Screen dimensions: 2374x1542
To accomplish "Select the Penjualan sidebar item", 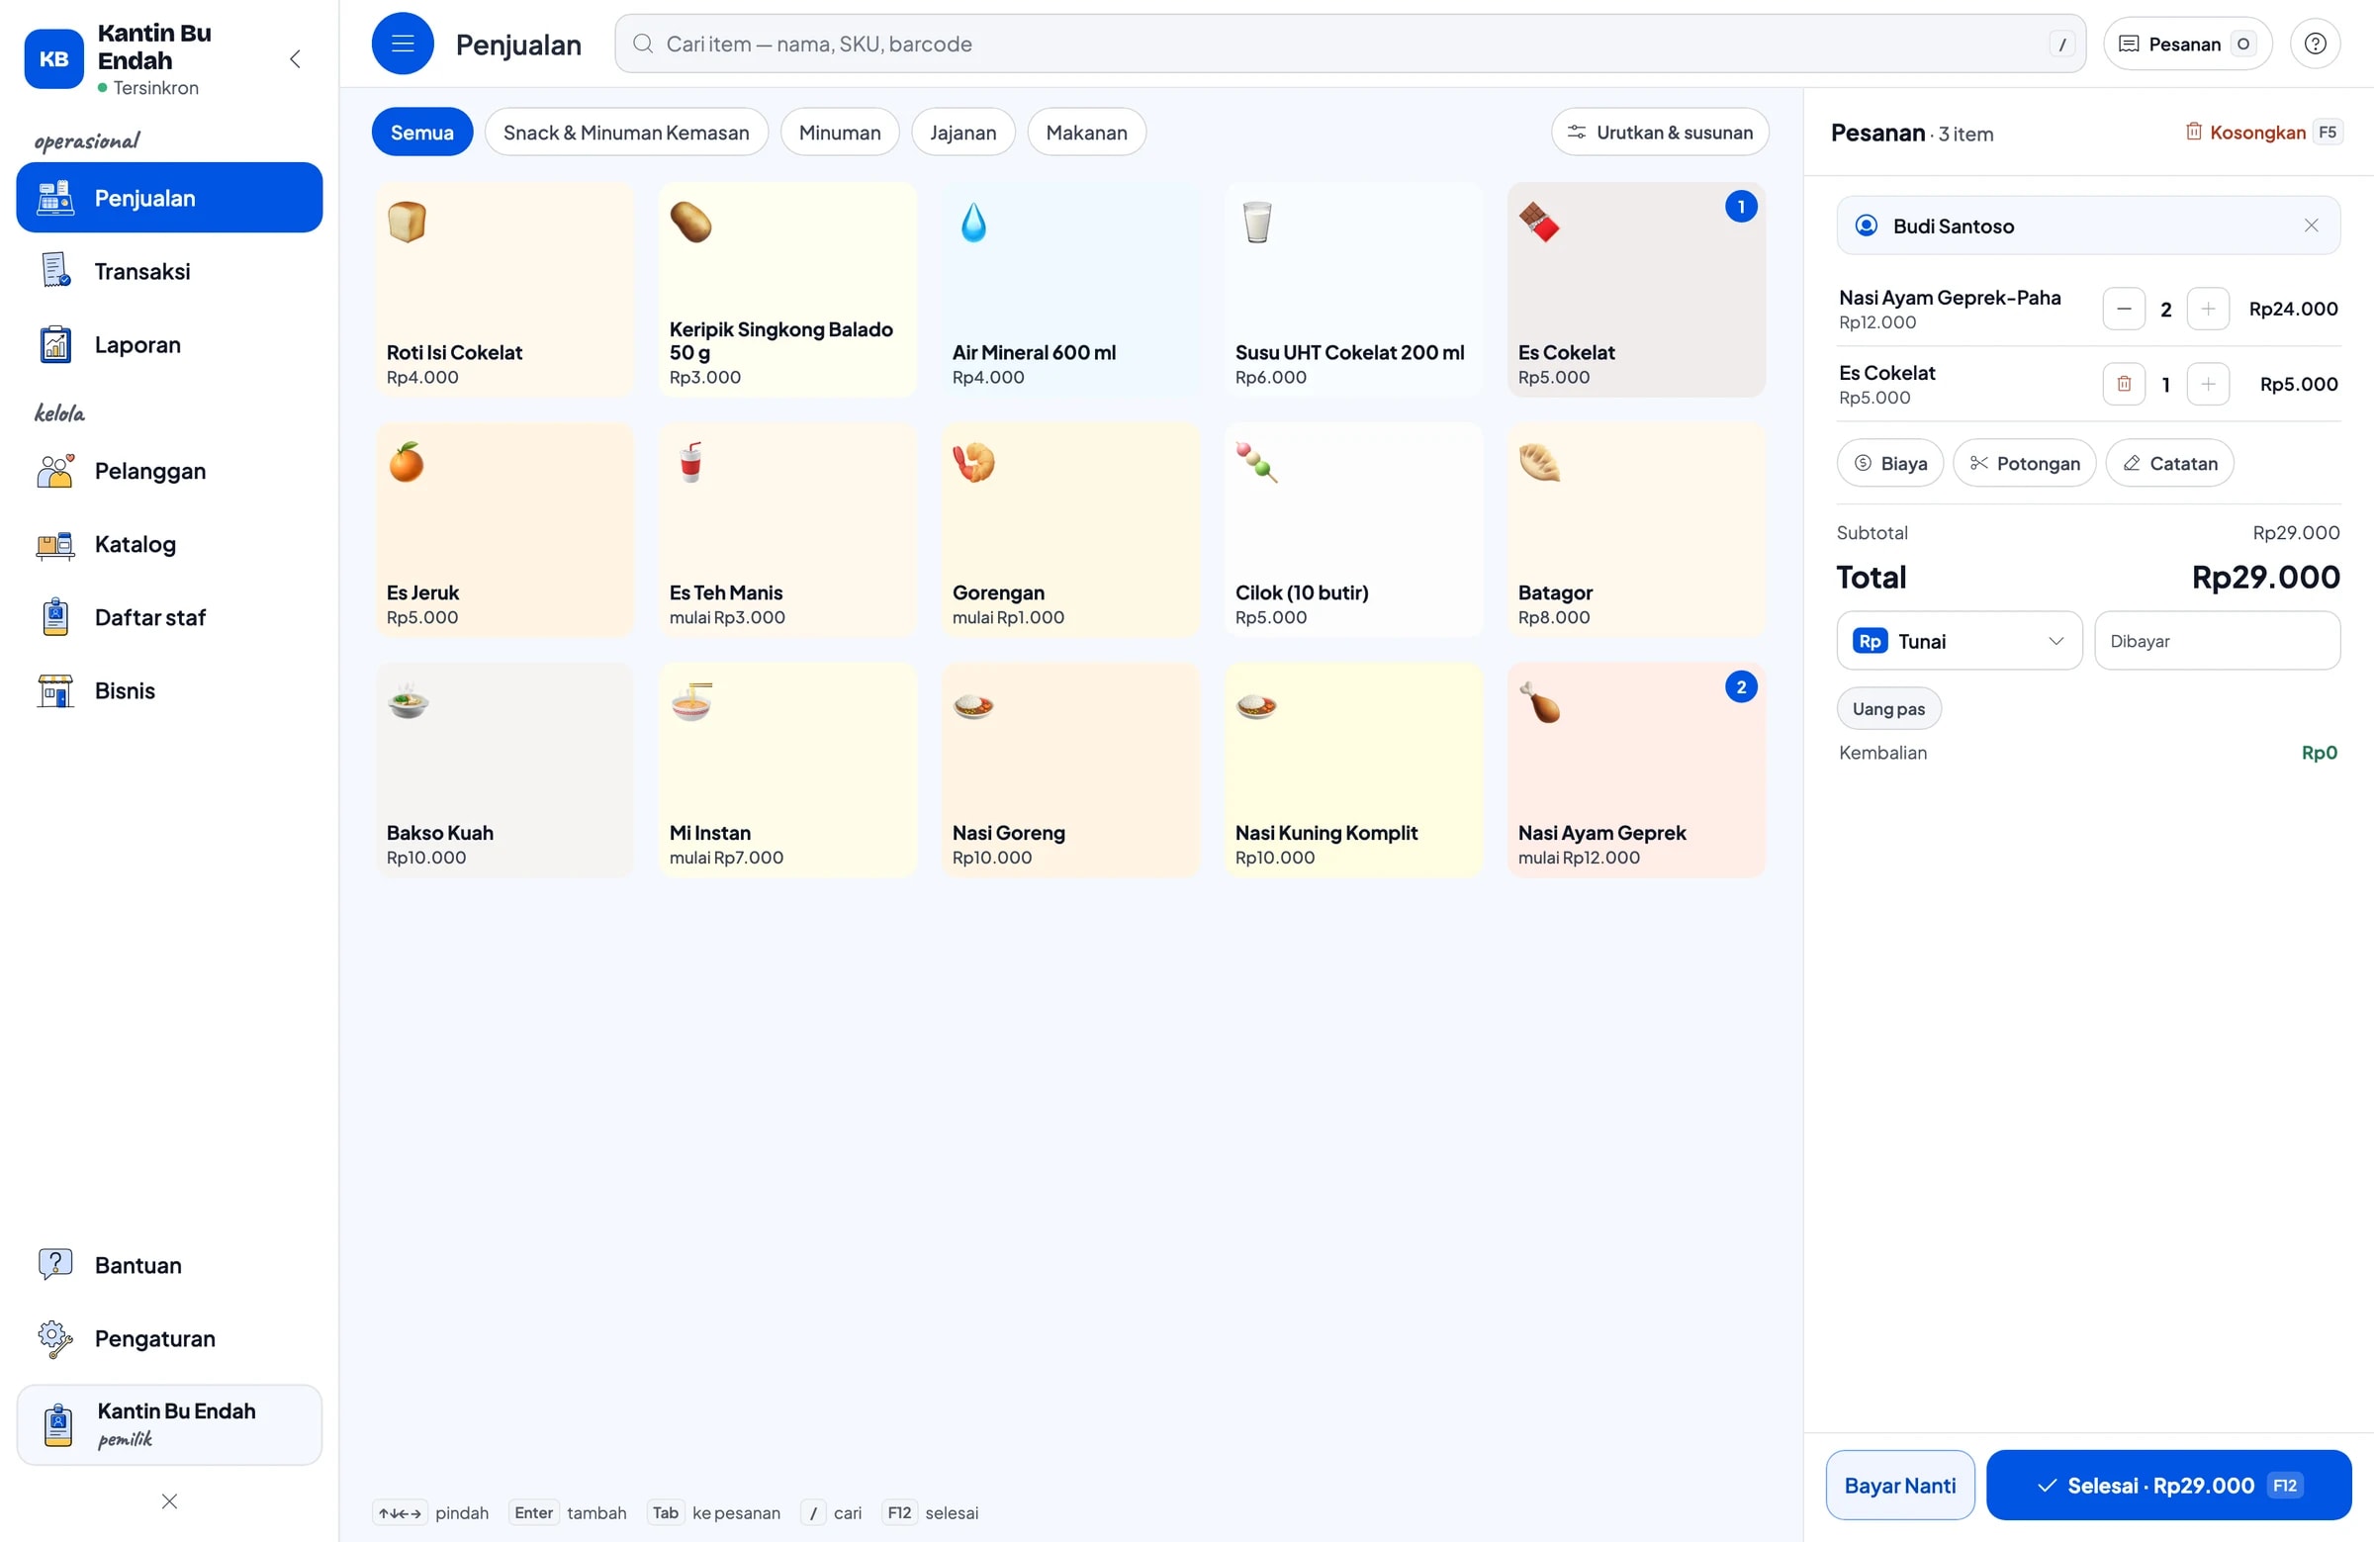I will click(169, 199).
